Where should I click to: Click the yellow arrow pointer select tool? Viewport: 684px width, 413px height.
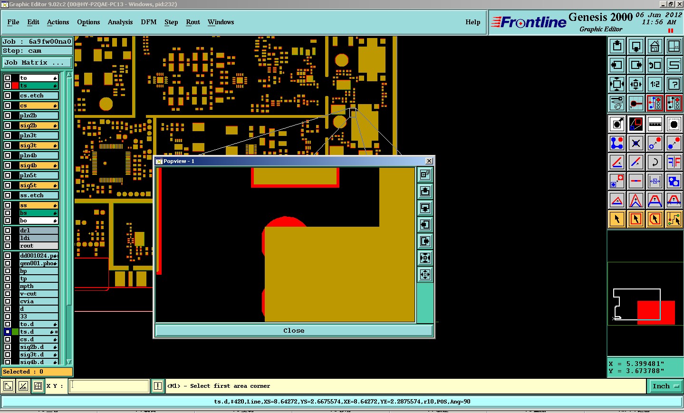617,219
